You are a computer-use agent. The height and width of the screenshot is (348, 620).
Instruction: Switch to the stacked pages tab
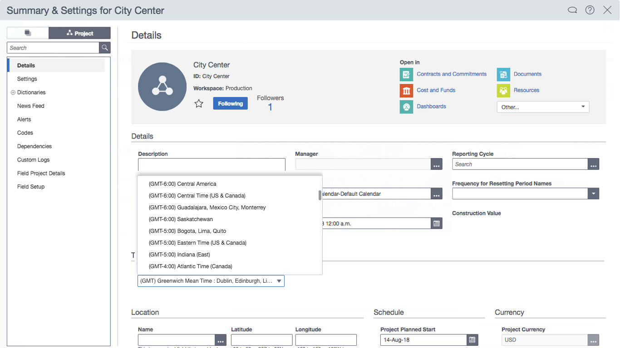coord(28,33)
